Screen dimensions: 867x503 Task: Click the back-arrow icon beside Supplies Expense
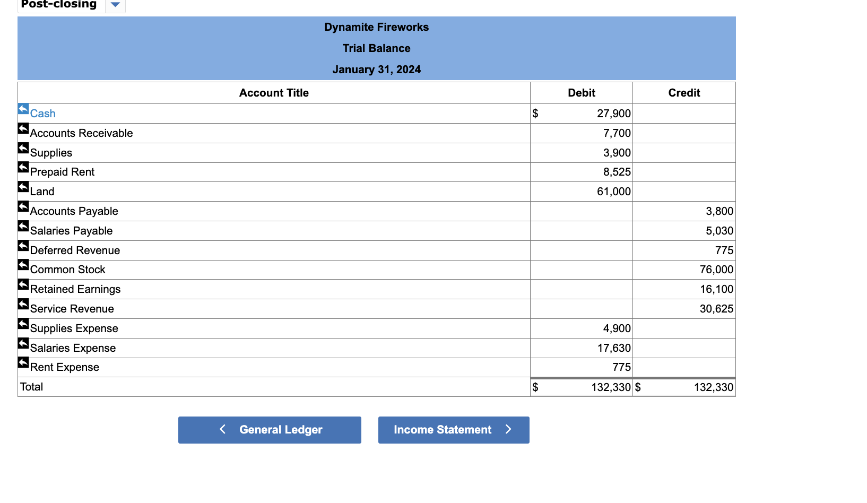[x=23, y=324]
